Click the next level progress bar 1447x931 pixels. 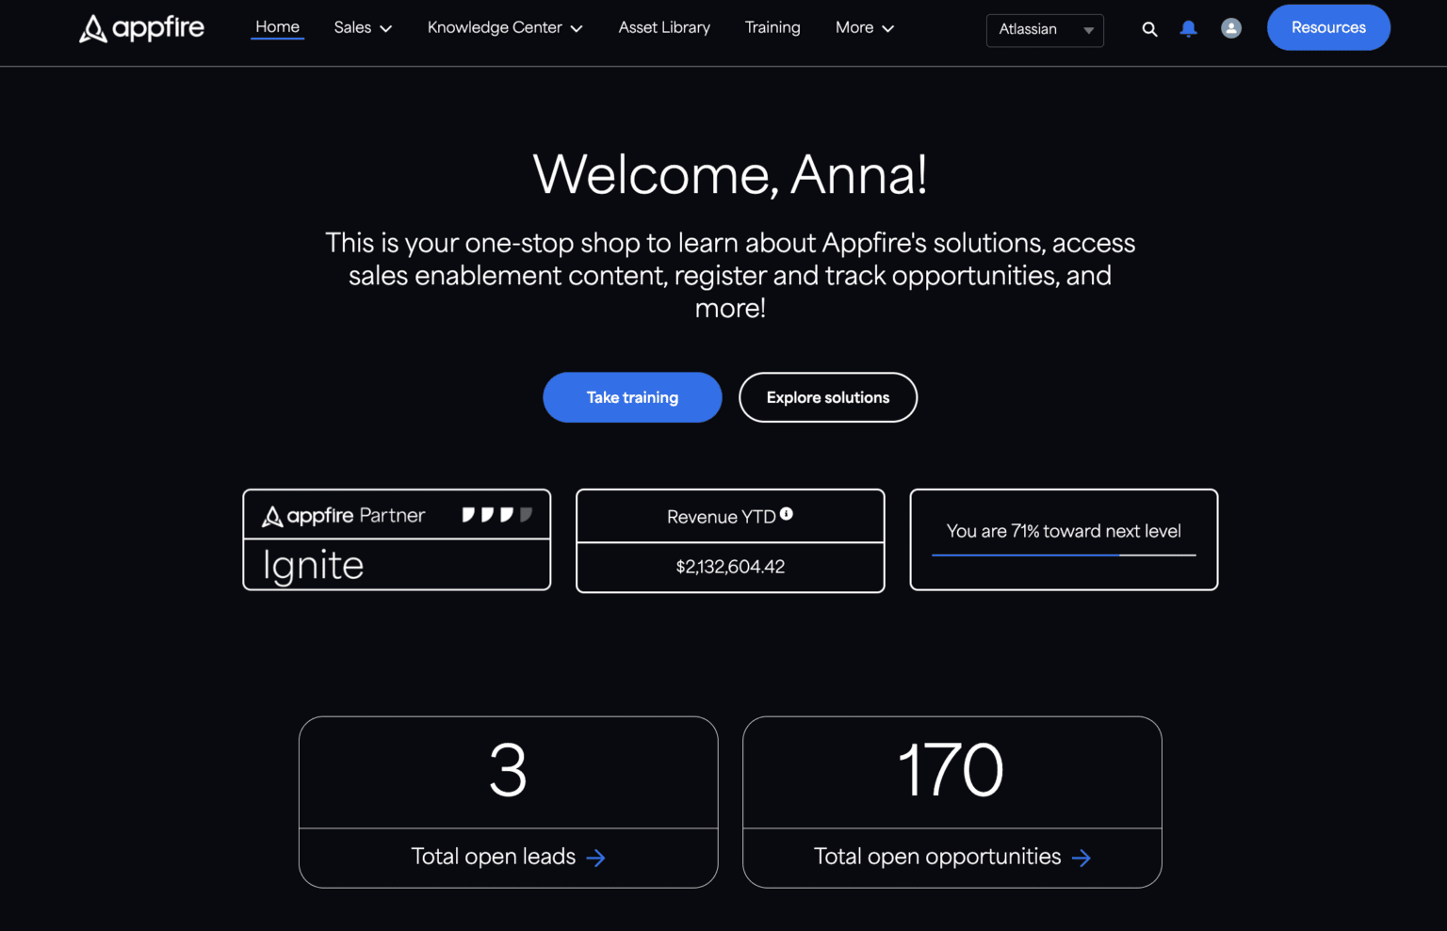1064,555
